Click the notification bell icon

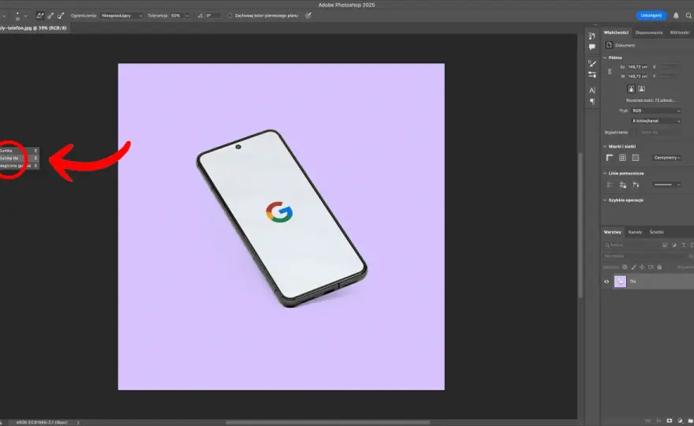tap(676, 16)
